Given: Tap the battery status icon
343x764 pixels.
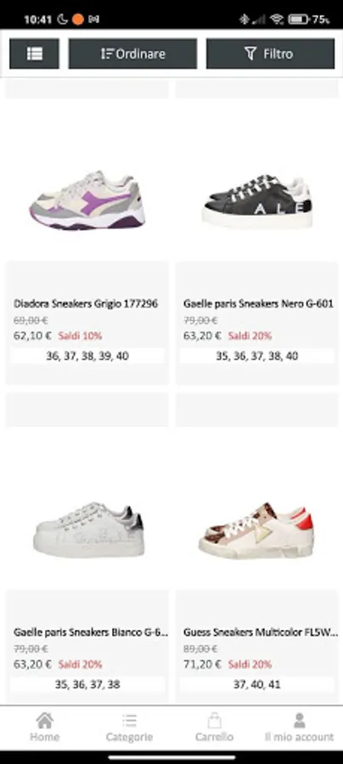Looking at the screenshot, I should click(298, 19).
